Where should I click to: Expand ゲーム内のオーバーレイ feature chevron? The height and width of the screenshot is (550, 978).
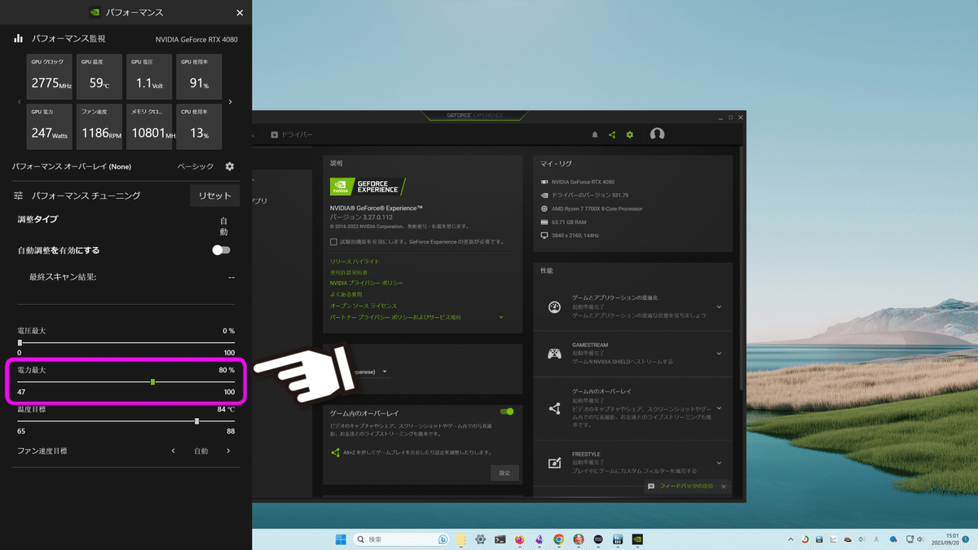(x=719, y=408)
